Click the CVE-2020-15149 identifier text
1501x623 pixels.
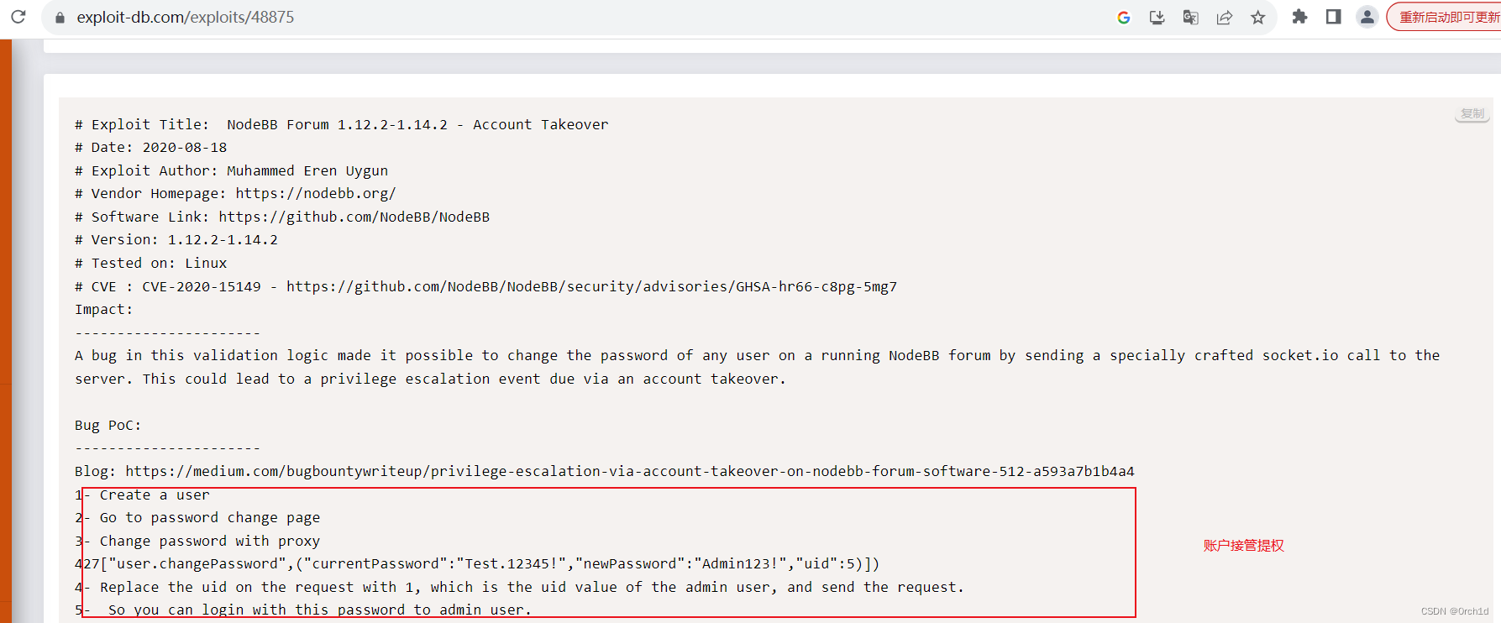[x=202, y=286]
